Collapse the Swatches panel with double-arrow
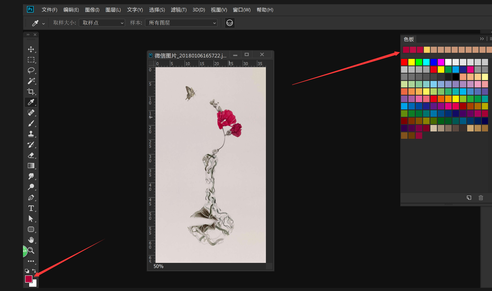This screenshot has height=291, width=492. (482, 39)
